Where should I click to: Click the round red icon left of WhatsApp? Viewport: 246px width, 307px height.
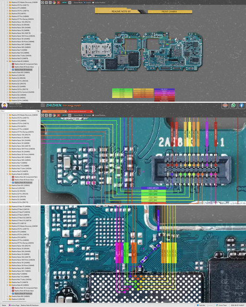pyautogui.click(x=225, y=106)
